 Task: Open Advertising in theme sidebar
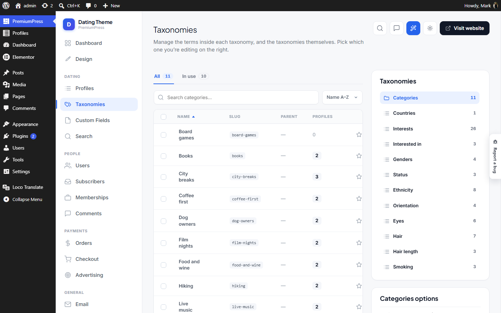99,275
